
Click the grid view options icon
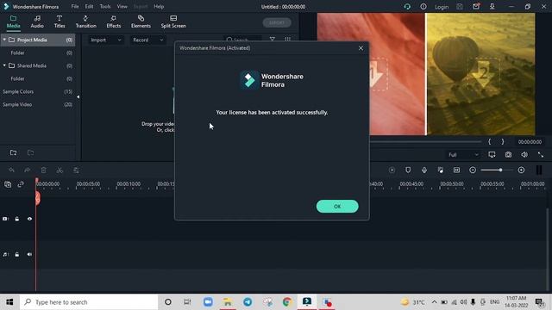287,40
